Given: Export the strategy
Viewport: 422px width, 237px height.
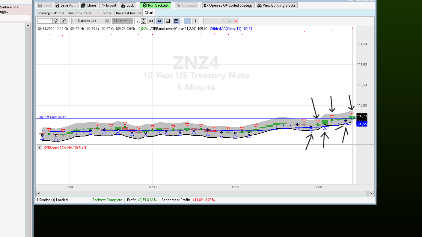Looking at the screenshot, I should 109,5.
